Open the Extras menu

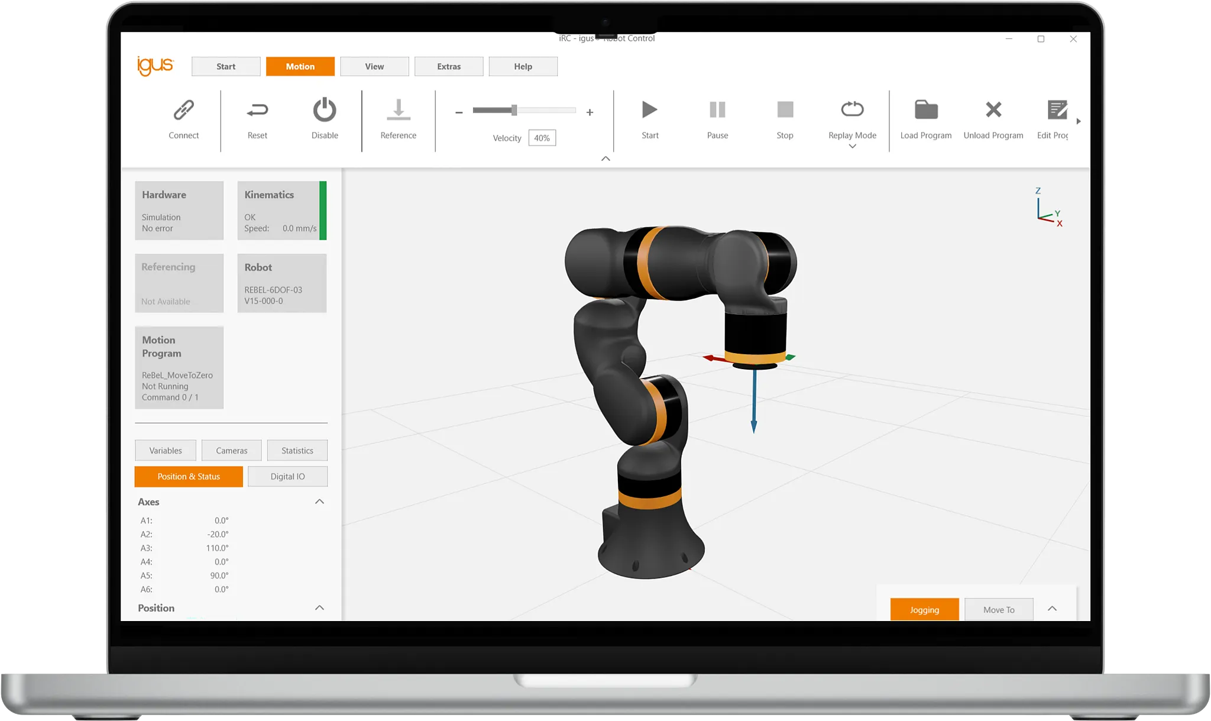click(448, 66)
